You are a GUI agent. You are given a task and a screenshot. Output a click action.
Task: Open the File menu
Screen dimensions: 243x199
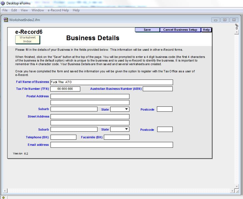5,10
